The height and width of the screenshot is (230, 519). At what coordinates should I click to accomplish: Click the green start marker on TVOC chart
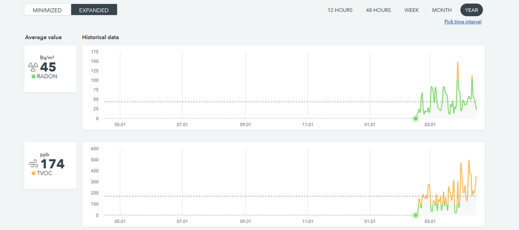click(x=415, y=215)
